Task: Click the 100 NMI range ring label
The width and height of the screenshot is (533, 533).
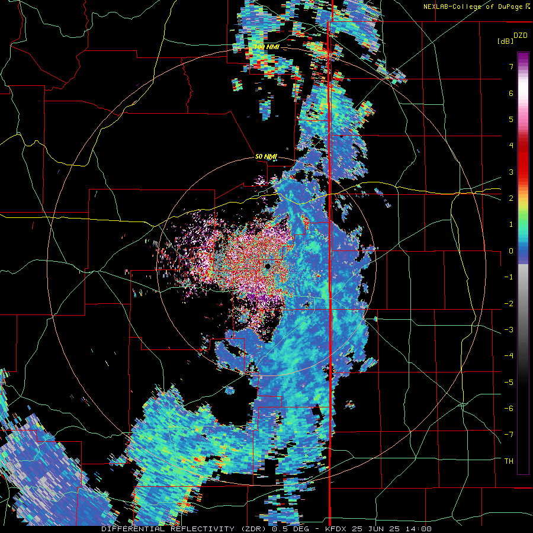Action: pyautogui.click(x=267, y=47)
